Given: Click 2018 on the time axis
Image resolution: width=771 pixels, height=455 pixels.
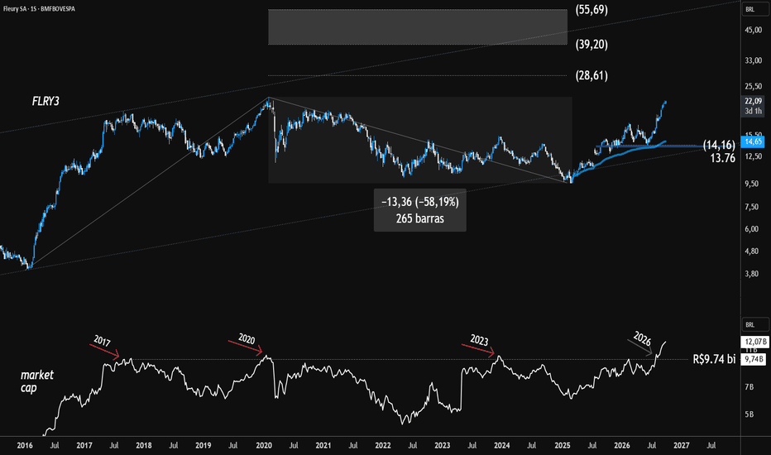Looking at the screenshot, I should pos(144,446).
